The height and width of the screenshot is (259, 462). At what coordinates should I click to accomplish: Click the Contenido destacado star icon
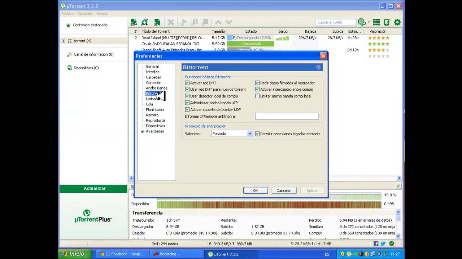pyautogui.click(x=68, y=25)
